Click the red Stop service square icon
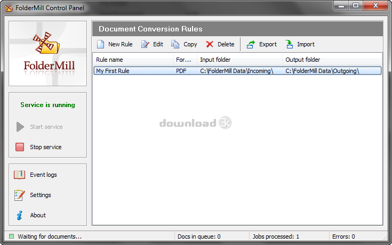The height and width of the screenshot is (245, 392). (x=20, y=147)
